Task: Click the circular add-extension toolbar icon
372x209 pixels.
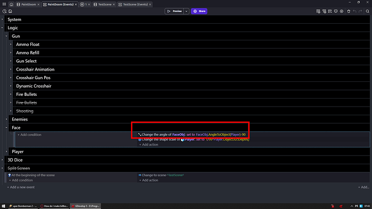Action: (x=342, y=11)
